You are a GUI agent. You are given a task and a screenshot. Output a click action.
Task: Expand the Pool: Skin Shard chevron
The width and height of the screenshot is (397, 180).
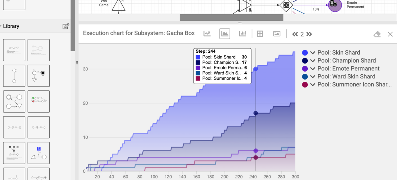click(313, 53)
